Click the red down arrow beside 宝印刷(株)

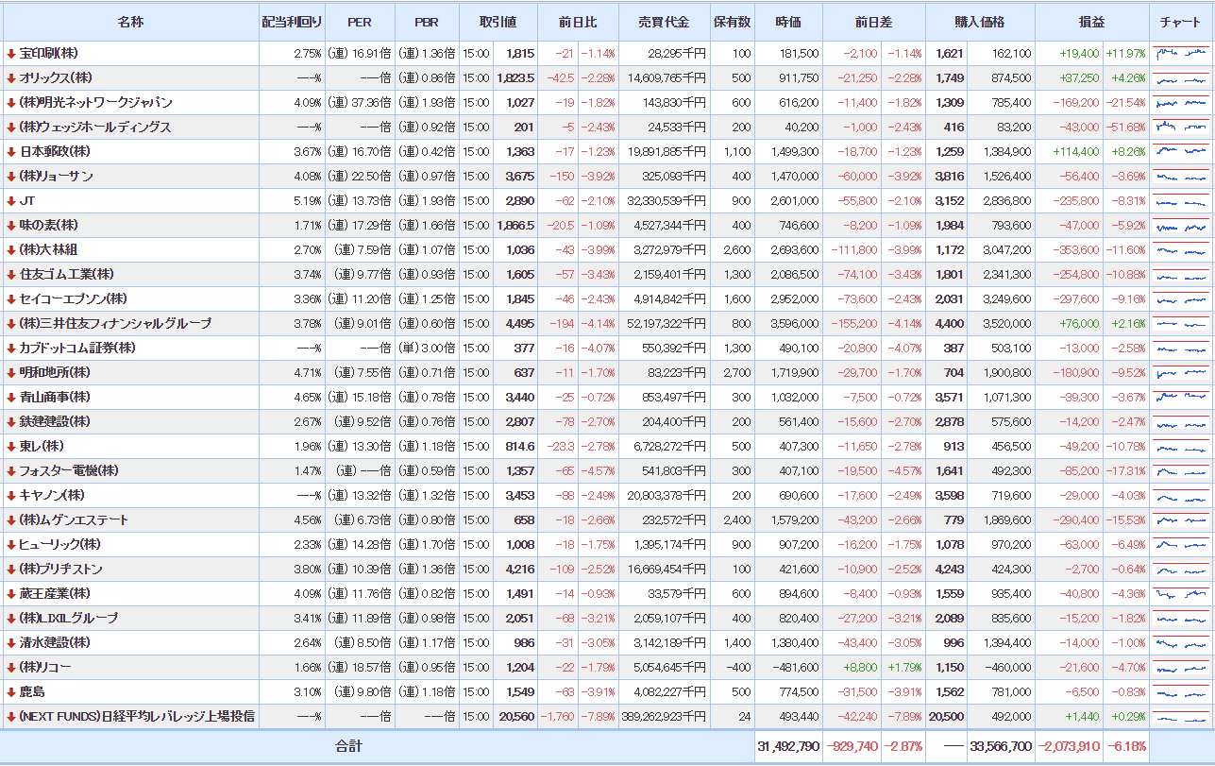pos(10,54)
